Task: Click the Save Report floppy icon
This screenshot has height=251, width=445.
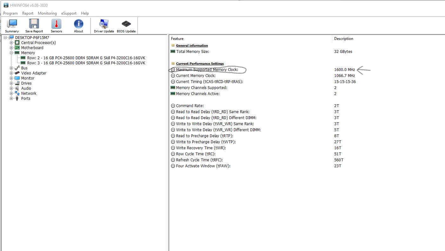Action: [34, 24]
